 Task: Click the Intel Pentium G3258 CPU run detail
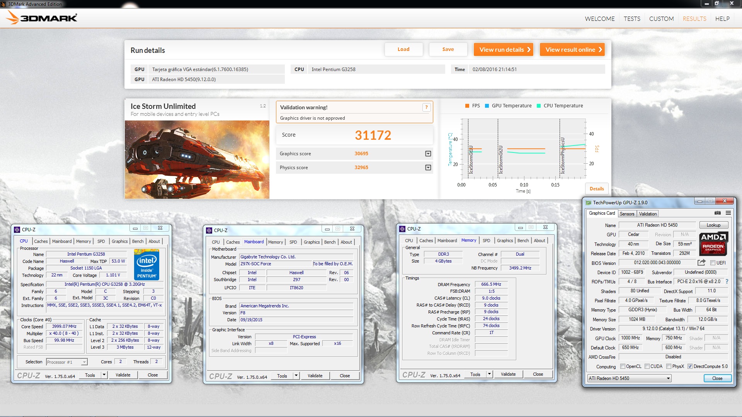tap(376, 69)
